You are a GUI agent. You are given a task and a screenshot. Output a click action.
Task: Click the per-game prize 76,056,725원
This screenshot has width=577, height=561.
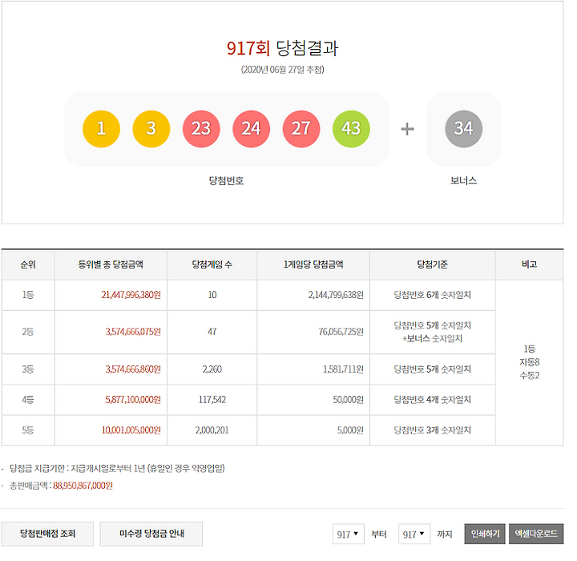point(341,332)
